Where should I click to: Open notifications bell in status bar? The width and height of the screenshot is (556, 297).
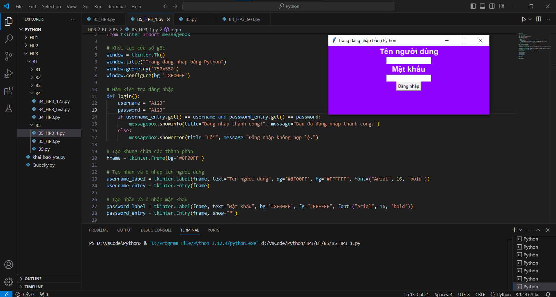[548, 294]
